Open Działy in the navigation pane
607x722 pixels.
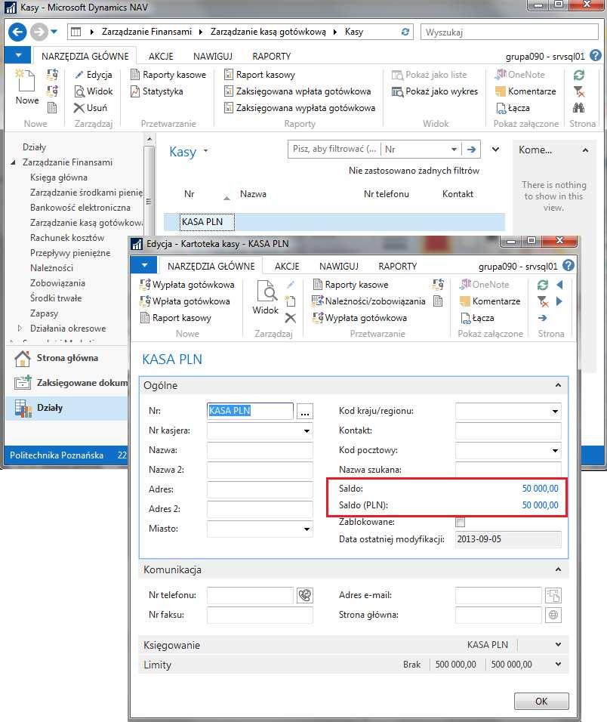[x=66, y=408]
